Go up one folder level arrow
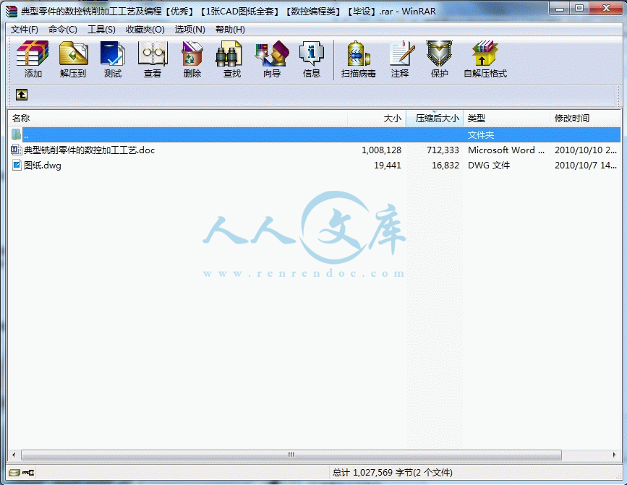The height and width of the screenshot is (485, 627). 22,95
